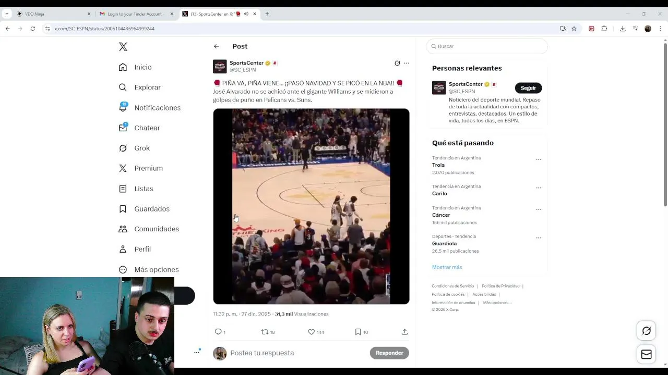668x375 pixels.
Task: Click @SC_ESPN handle on the post
Action: click(243, 70)
